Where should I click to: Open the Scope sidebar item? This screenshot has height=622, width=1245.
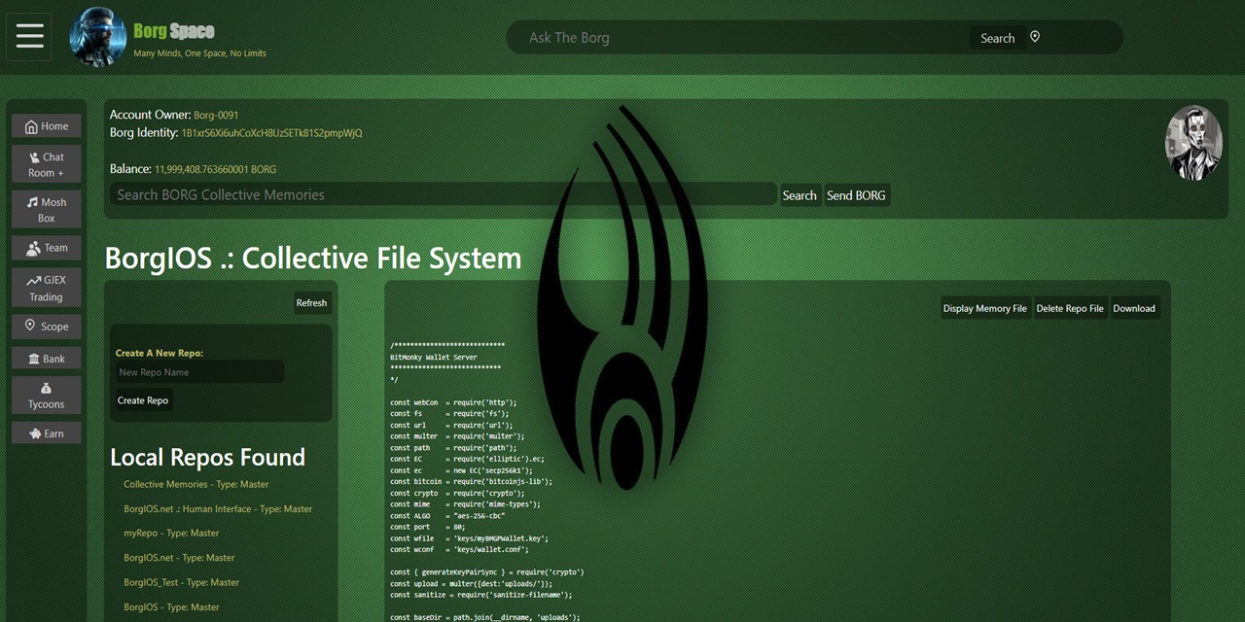point(47,327)
